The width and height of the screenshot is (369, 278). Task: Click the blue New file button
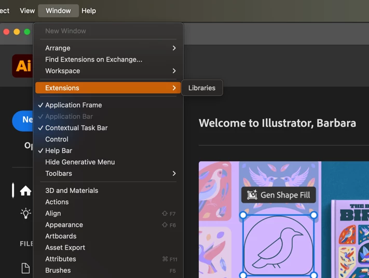(23, 121)
